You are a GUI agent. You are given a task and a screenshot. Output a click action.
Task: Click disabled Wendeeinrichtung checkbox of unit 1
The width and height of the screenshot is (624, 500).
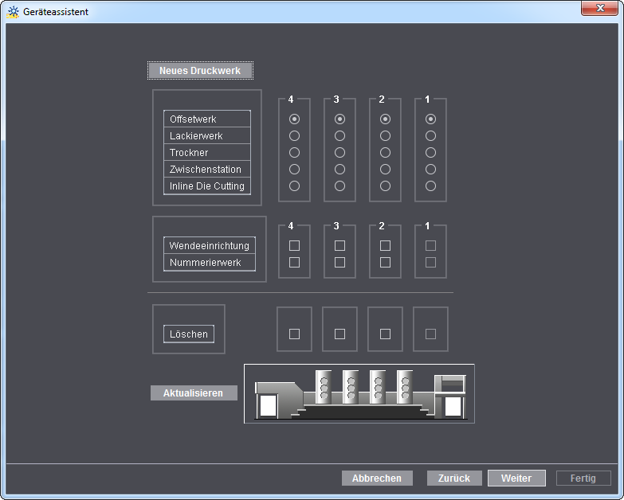click(x=430, y=246)
